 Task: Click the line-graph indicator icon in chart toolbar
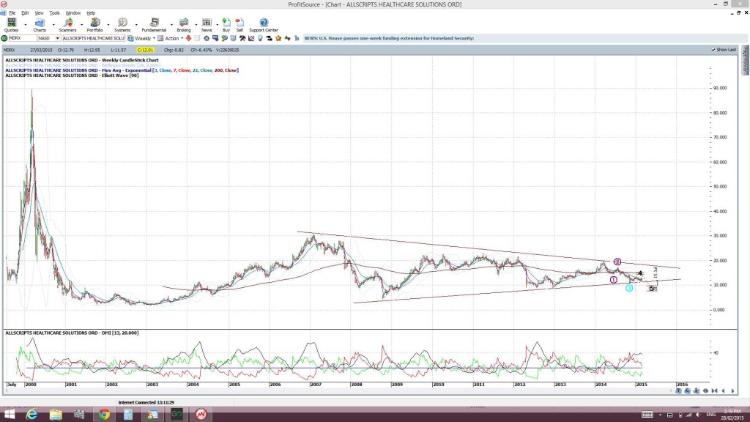[251, 38]
